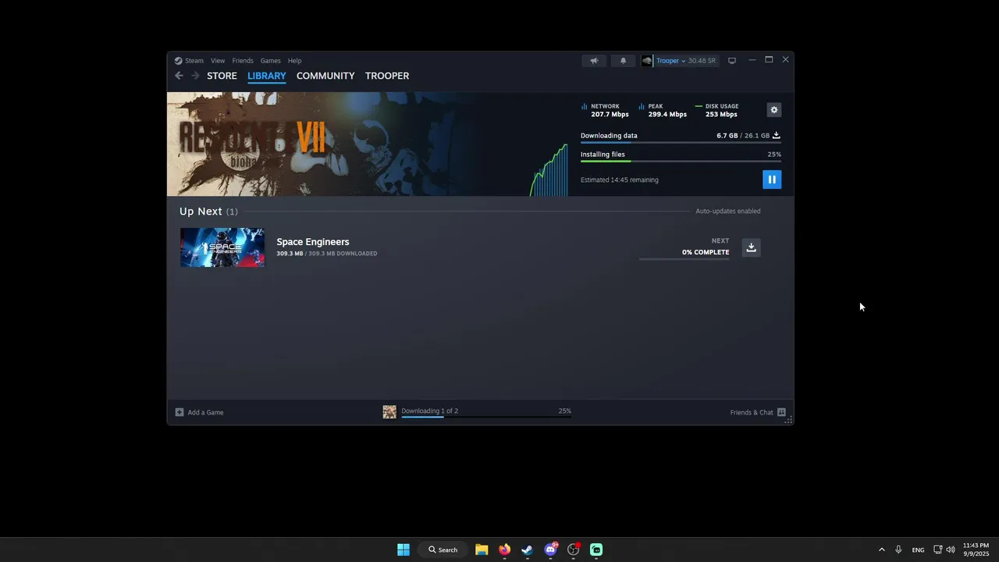Click the bottom bar game thumbnail icon

point(389,412)
